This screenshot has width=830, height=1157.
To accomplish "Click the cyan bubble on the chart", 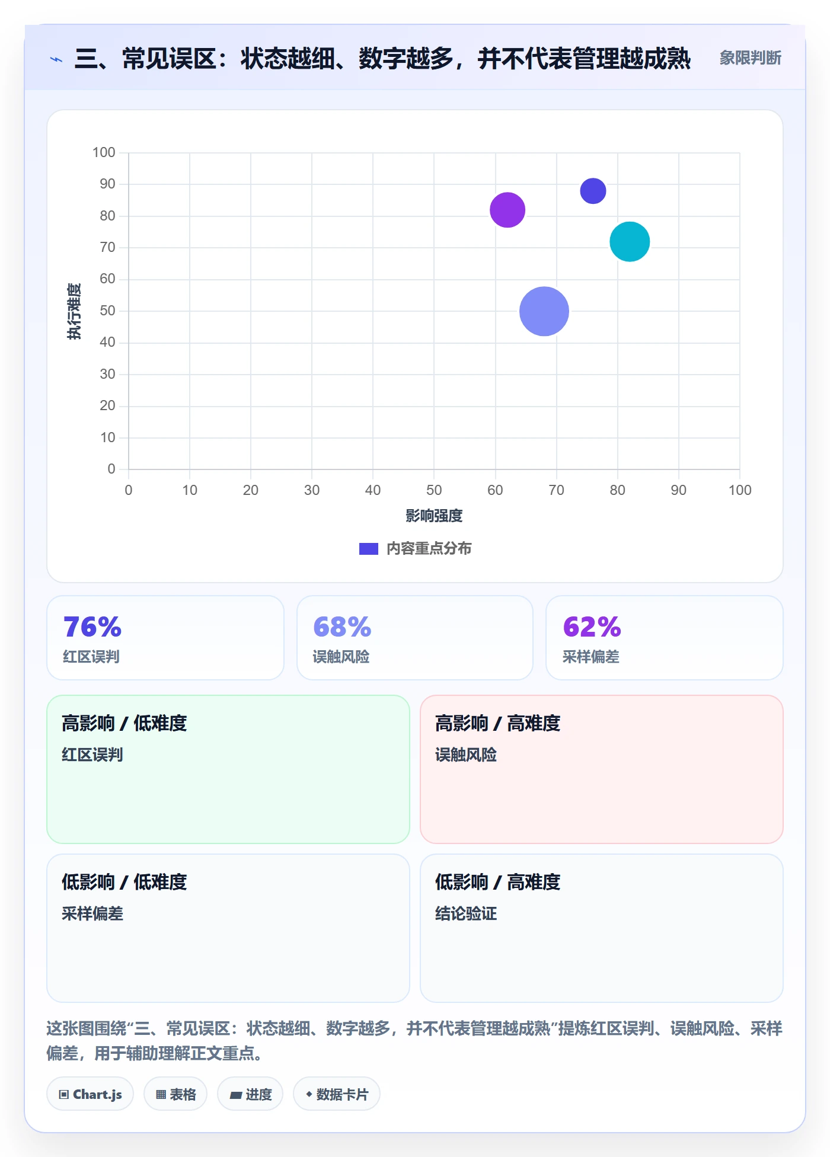I will pyautogui.click(x=630, y=241).
